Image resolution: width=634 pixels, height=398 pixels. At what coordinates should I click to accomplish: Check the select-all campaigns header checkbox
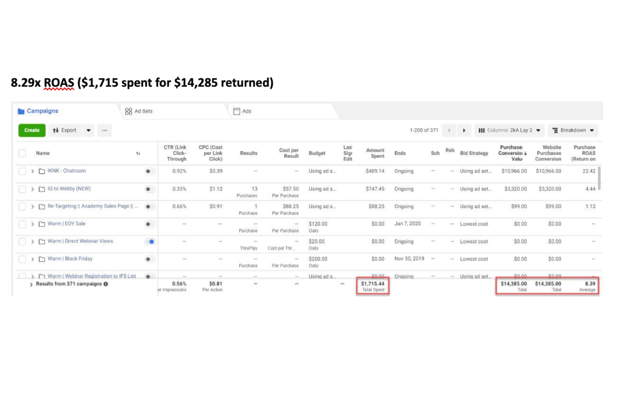(x=22, y=153)
